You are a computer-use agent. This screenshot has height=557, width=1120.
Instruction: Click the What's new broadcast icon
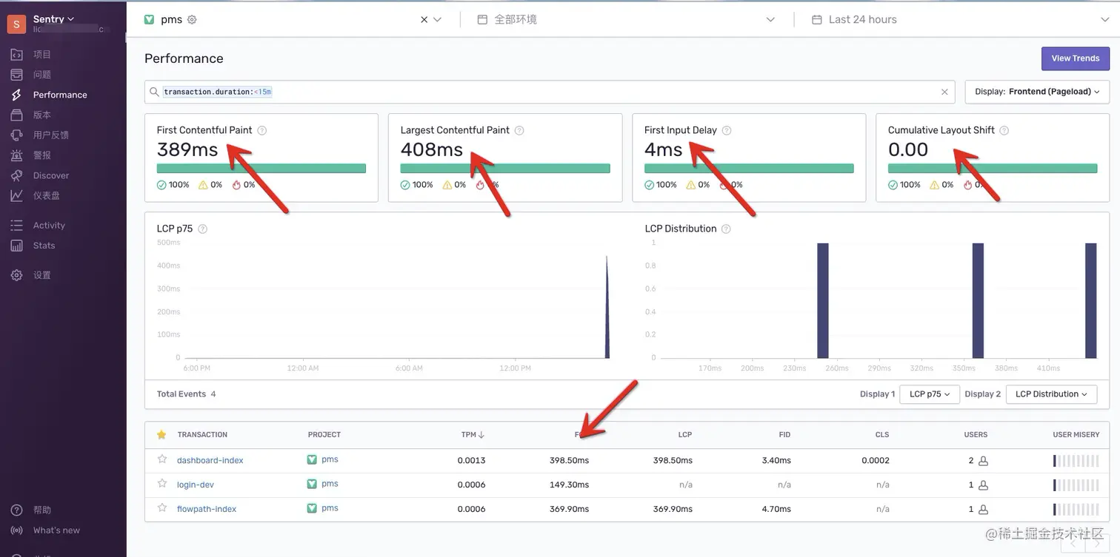(16, 530)
